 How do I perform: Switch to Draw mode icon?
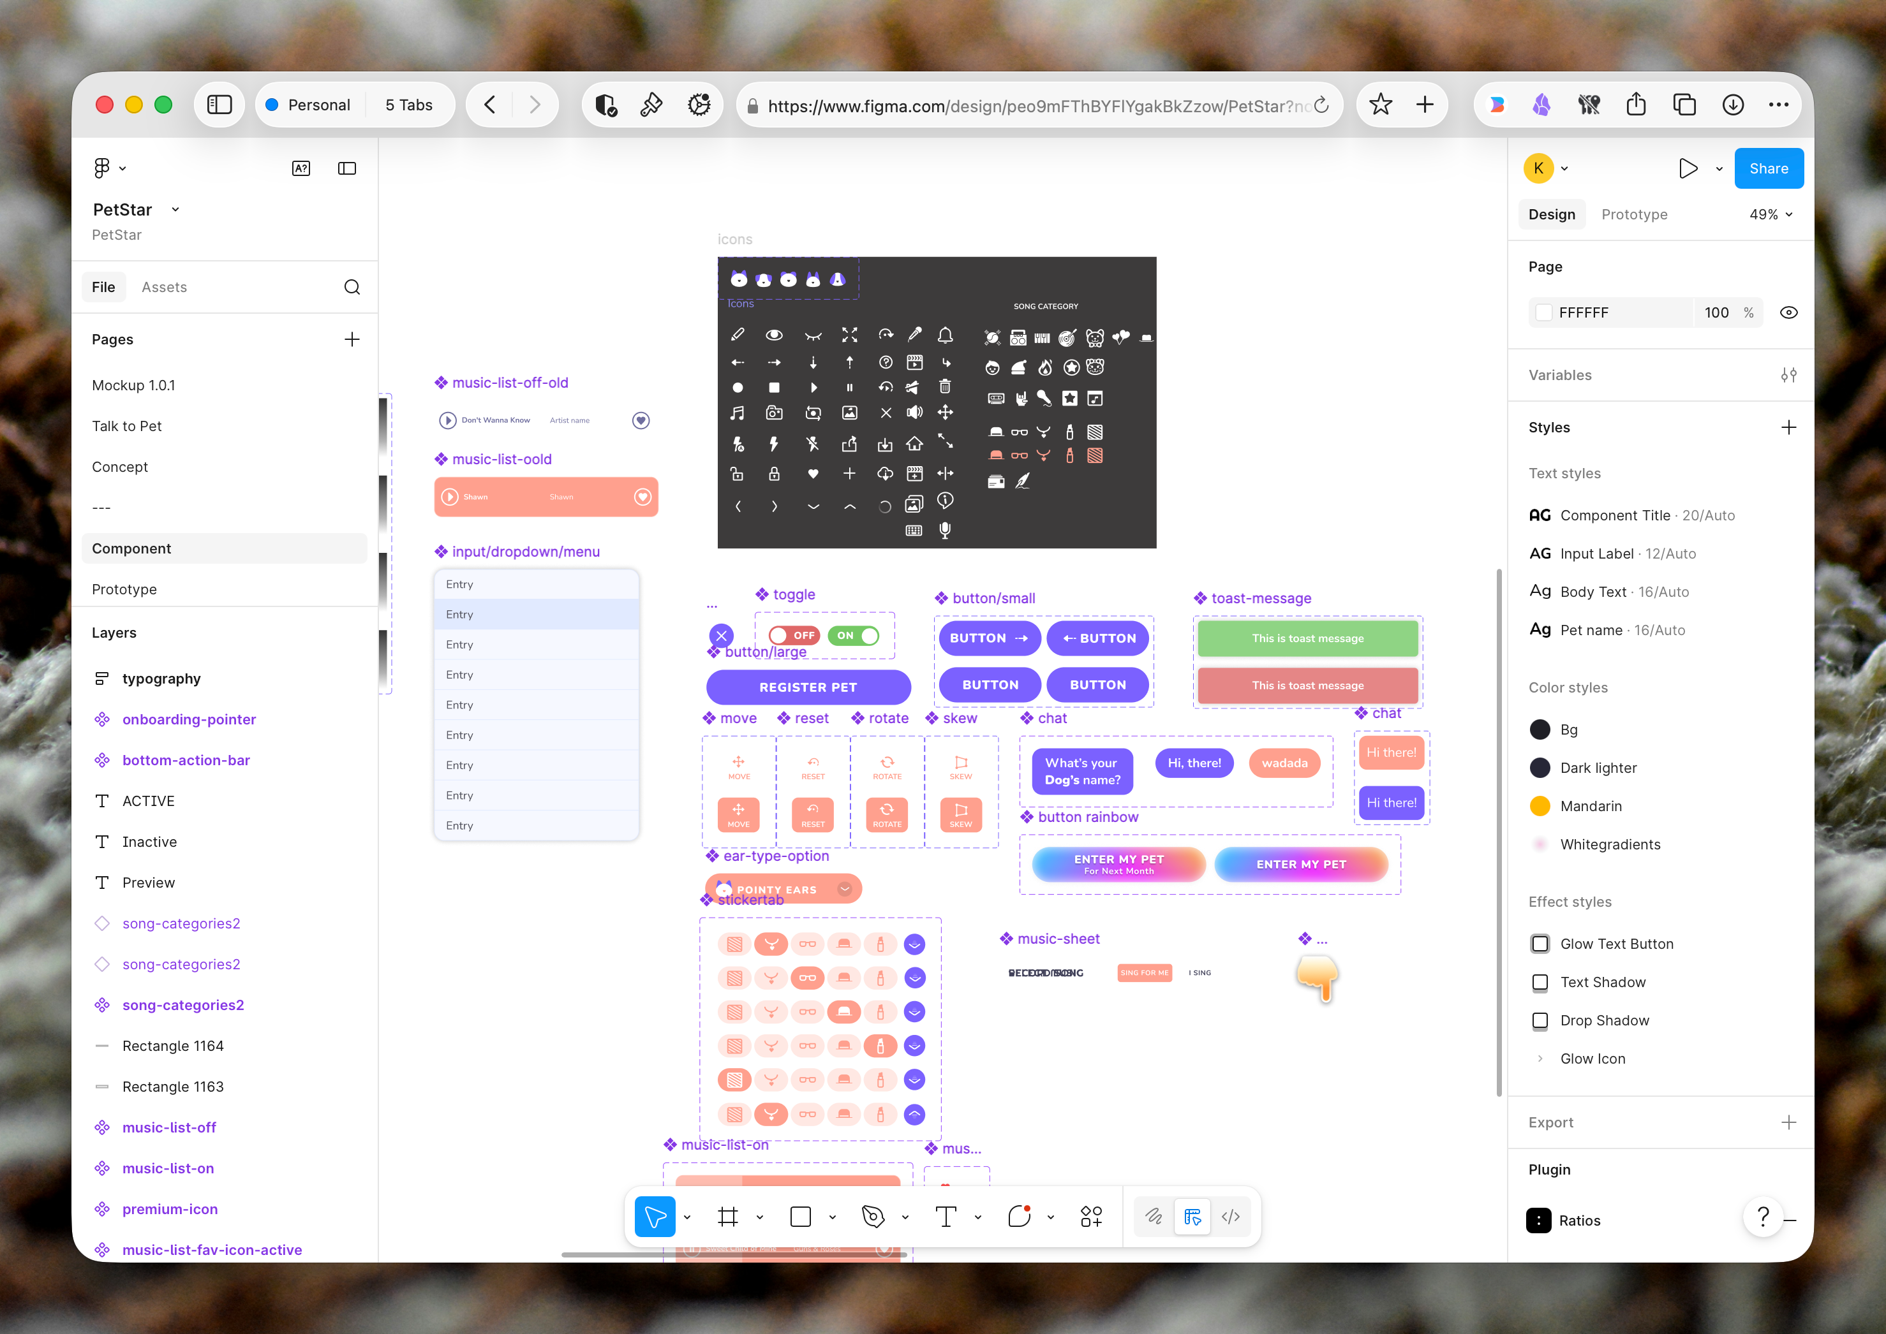point(1154,1217)
